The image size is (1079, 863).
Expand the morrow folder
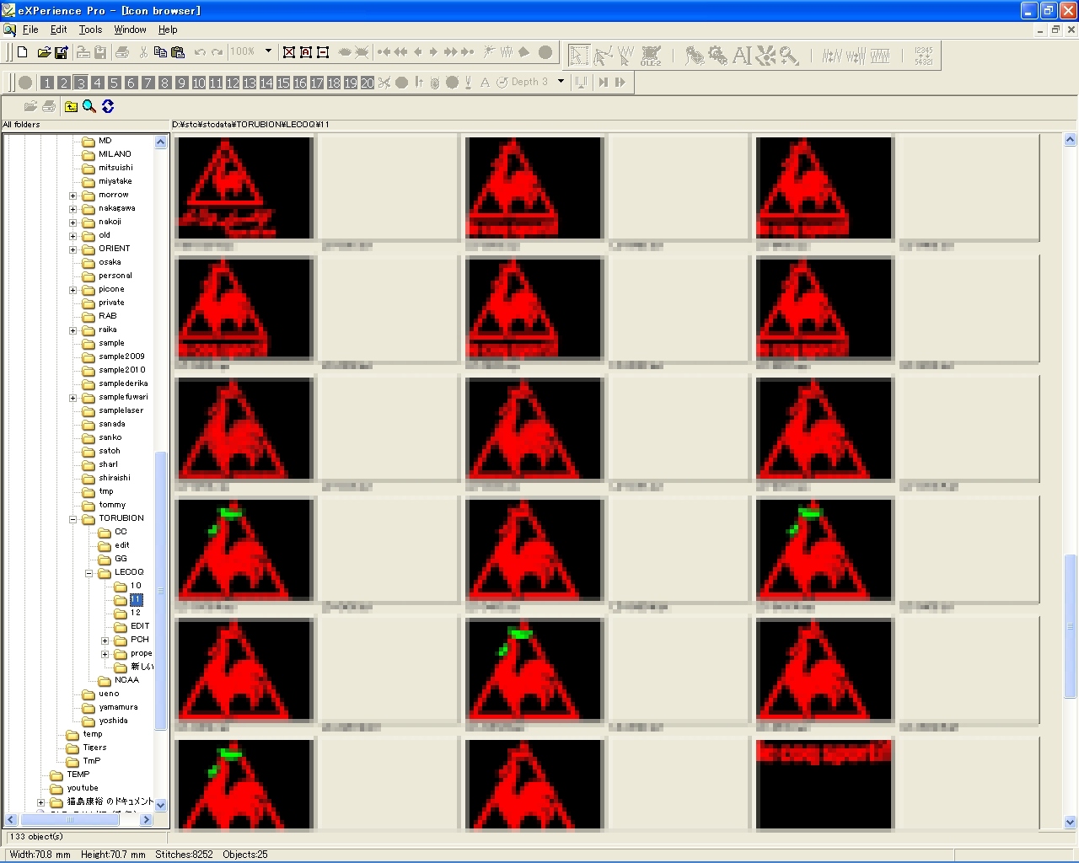coord(72,196)
